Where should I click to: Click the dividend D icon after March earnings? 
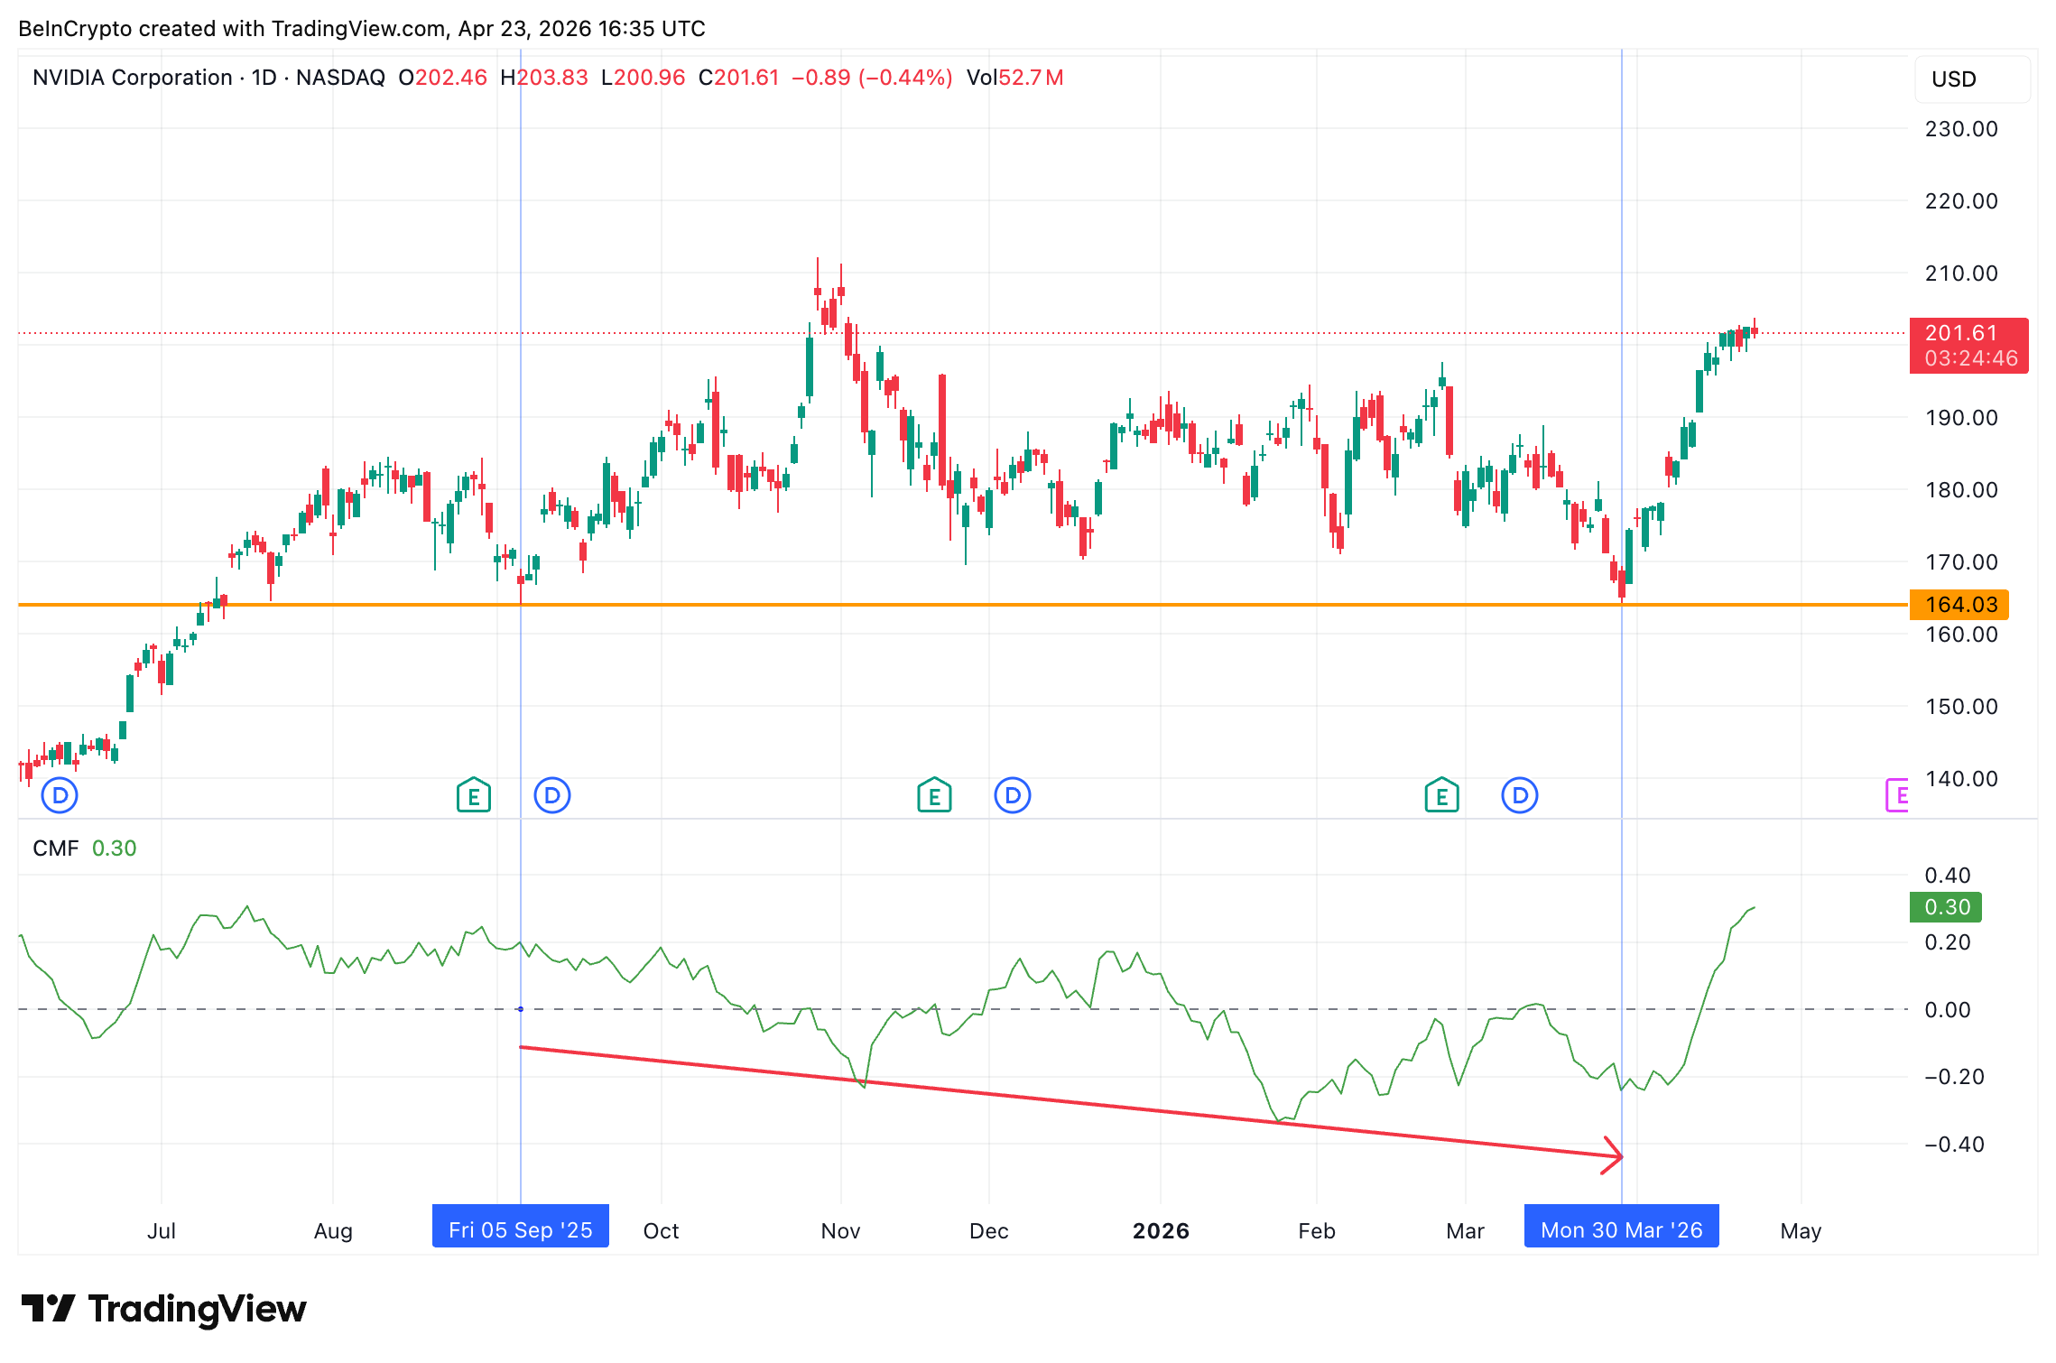coord(1518,795)
